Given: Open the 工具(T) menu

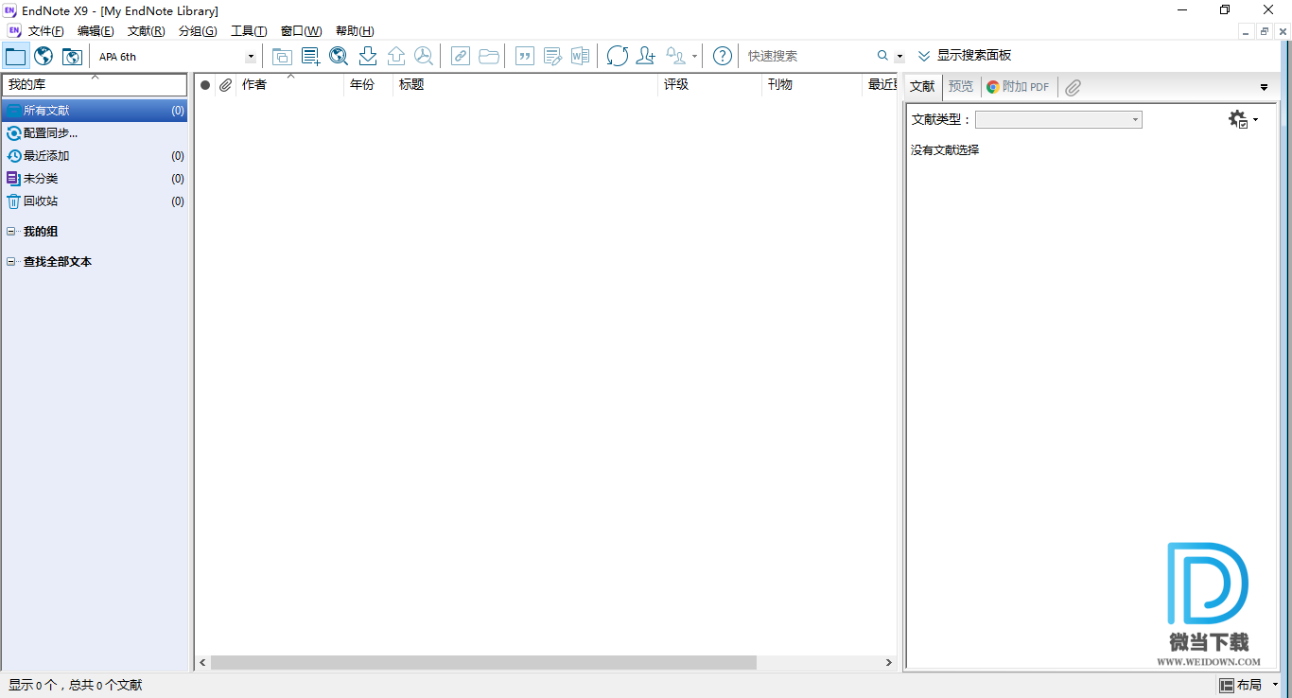Looking at the screenshot, I should [249, 31].
